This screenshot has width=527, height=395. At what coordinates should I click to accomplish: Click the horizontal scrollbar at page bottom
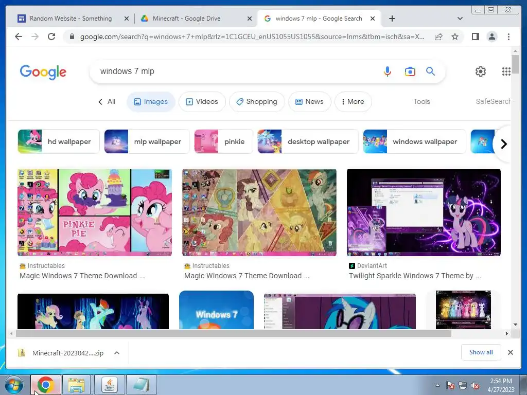click(234, 333)
